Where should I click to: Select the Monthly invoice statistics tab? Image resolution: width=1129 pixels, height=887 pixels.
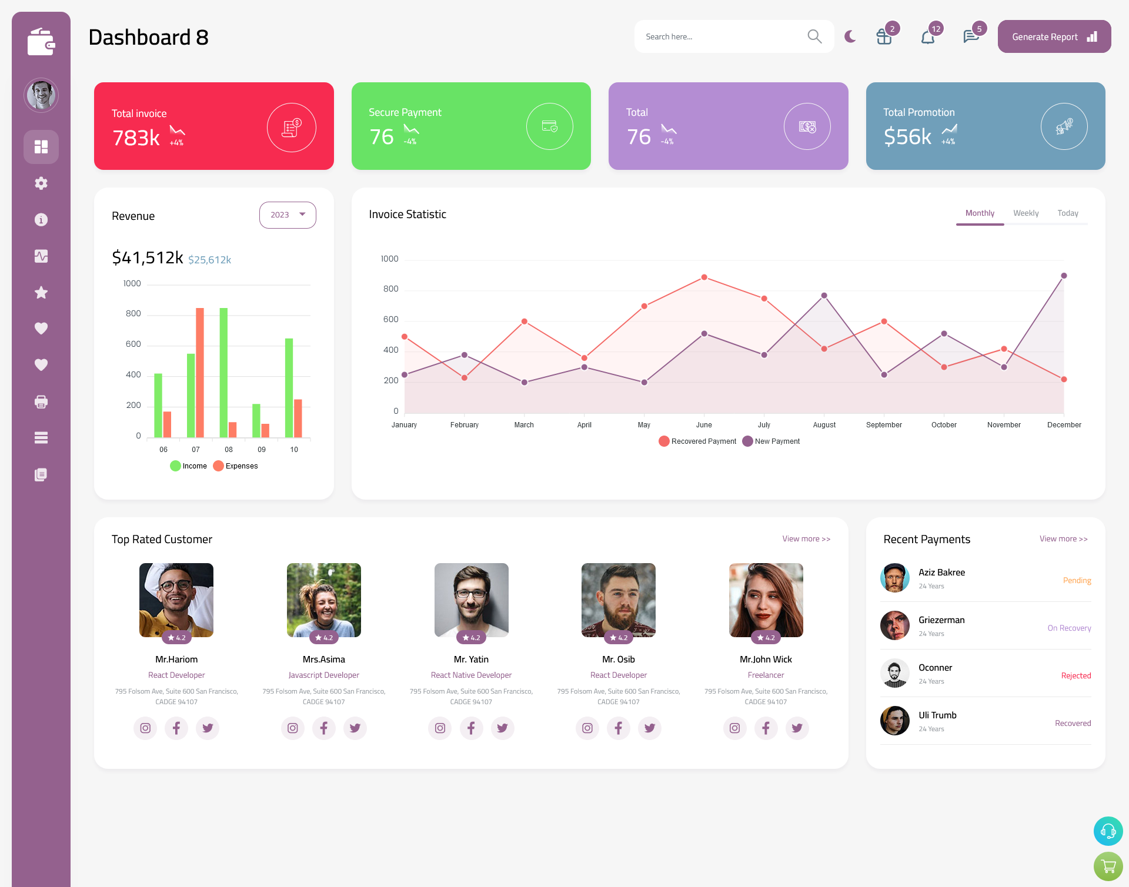point(980,213)
